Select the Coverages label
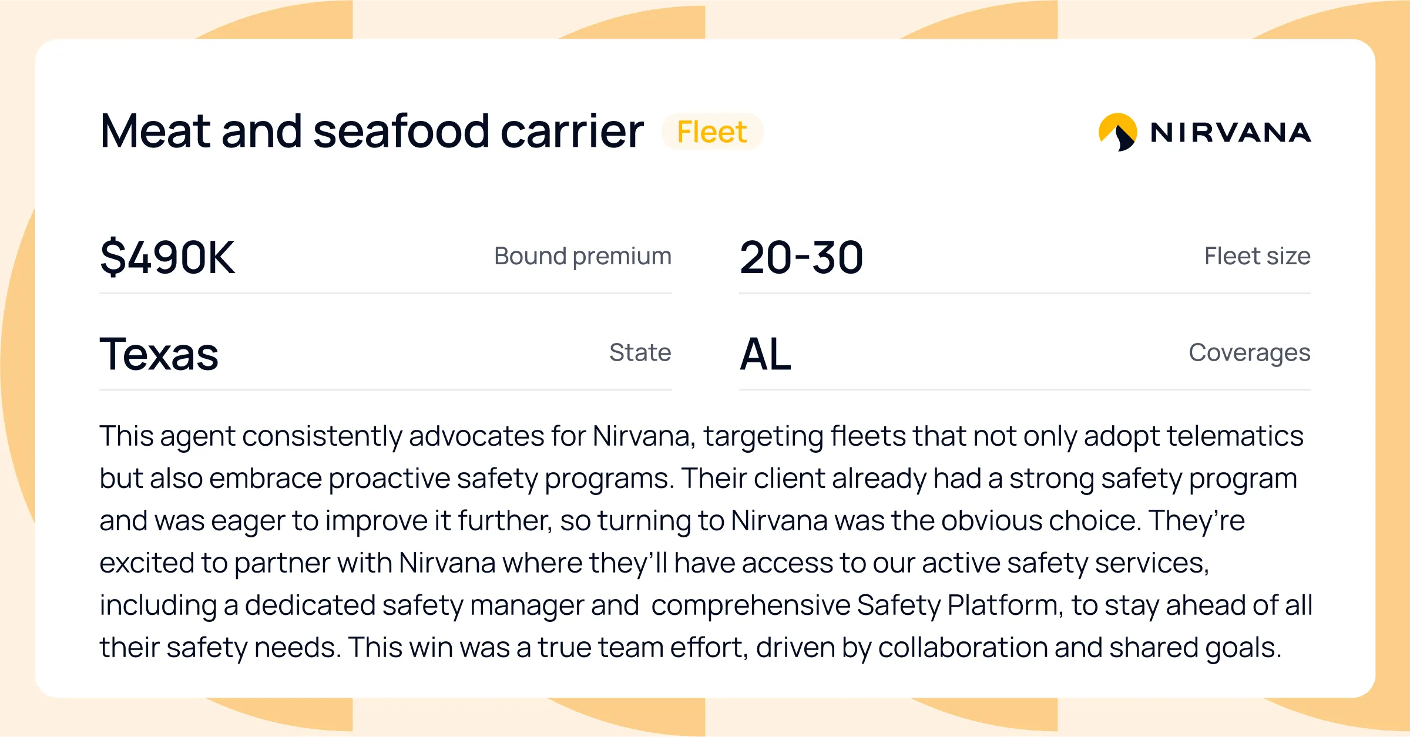The height and width of the screenshot is (737, 1410). coord(1250,352)
